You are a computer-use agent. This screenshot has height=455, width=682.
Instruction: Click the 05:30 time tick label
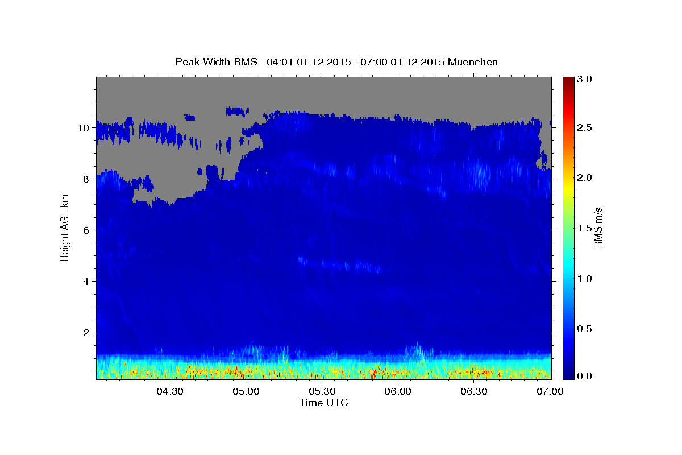pos(322,392)
